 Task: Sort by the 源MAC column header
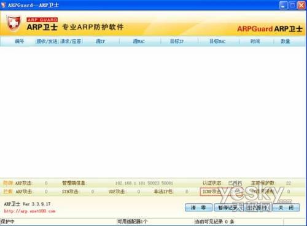pos(139,41)
